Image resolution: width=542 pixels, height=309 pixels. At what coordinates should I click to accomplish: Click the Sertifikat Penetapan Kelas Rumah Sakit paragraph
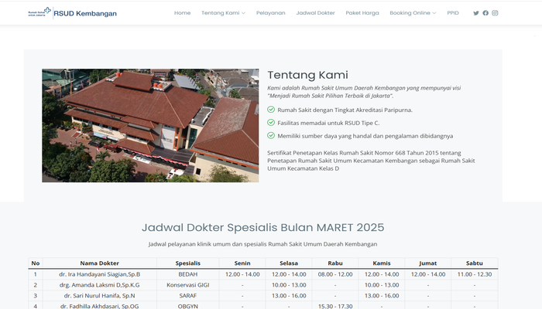[x=371, y=161]
